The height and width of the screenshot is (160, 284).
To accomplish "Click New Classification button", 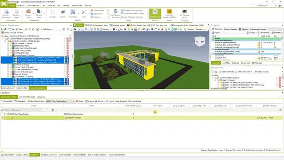I will click(x=36, y=101).
